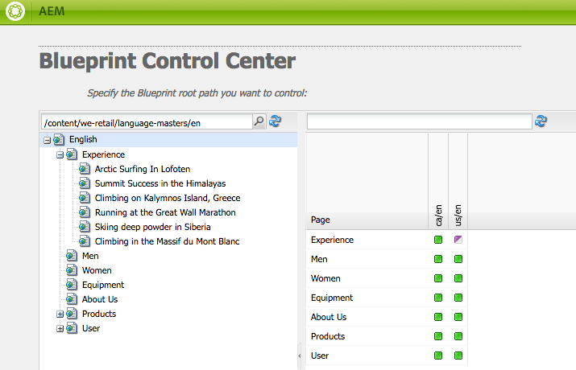
Task: Click the ca/en green status for User
Action: [438, 356]
